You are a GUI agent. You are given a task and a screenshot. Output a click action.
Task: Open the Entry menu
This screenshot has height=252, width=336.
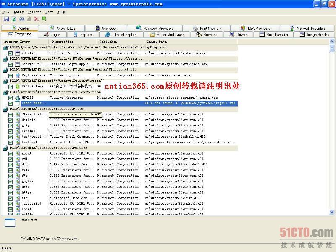(18, 12)
